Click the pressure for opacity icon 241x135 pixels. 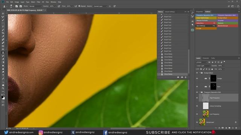(x=59, y=6)
